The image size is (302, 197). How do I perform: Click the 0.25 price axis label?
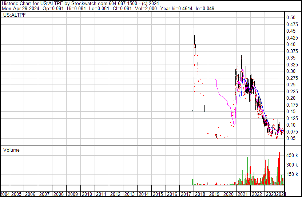pos(291,85)
